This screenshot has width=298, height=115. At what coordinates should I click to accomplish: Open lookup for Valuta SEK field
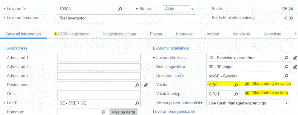point(236,85)
